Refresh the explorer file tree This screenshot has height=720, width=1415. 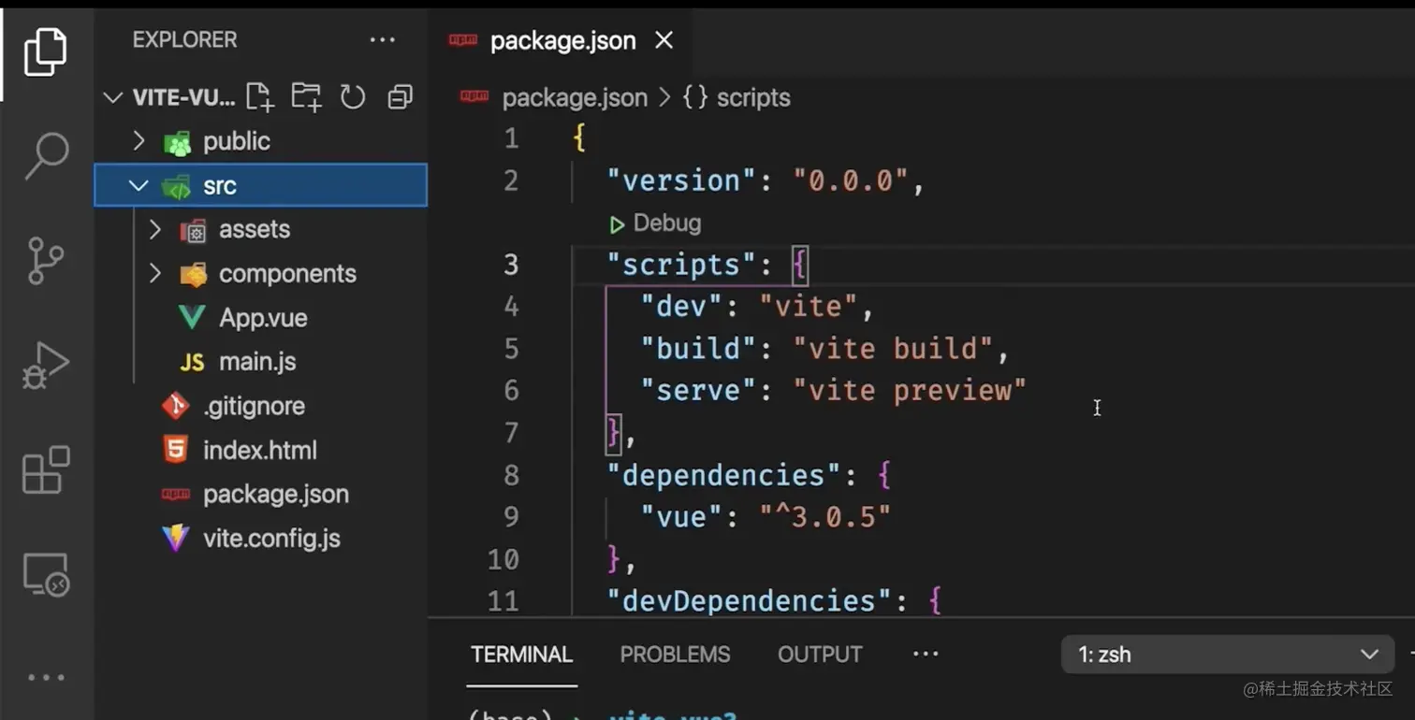[x=353, y=97]
